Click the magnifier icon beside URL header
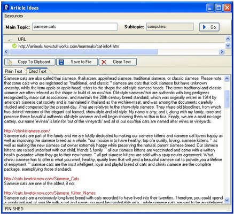The height and width of the screenshot is (214, 234). click(x=10, y=39)
